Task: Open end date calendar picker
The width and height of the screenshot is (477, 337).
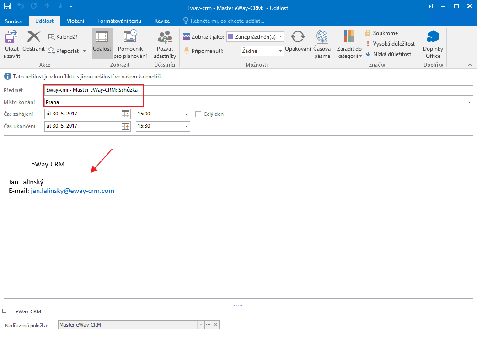Action: click(x=125, y=126)
